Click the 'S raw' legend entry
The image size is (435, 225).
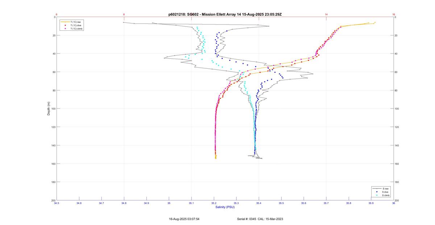click(x=385, y=188)
